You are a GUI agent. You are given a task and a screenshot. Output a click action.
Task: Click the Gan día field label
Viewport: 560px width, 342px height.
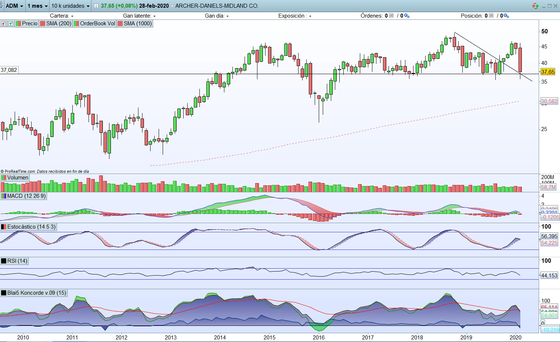(215, 16)
